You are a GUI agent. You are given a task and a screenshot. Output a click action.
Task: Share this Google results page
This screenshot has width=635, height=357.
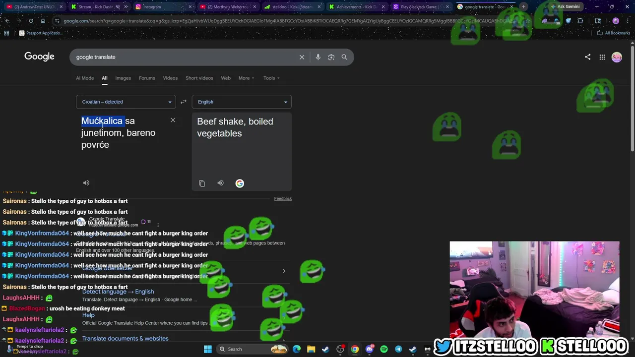coord(587,57)
